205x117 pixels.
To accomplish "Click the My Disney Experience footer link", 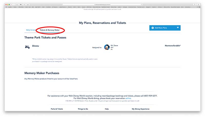I will click(x=140, y=109).
